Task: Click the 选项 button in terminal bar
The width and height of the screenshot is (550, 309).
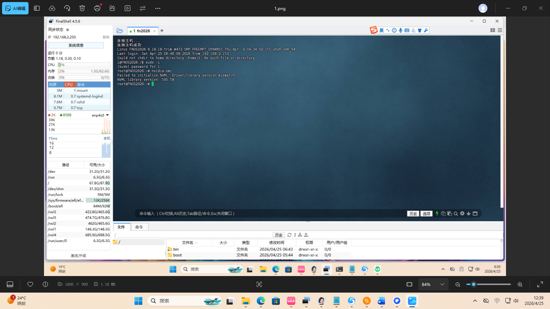Action: pos(426,214)
